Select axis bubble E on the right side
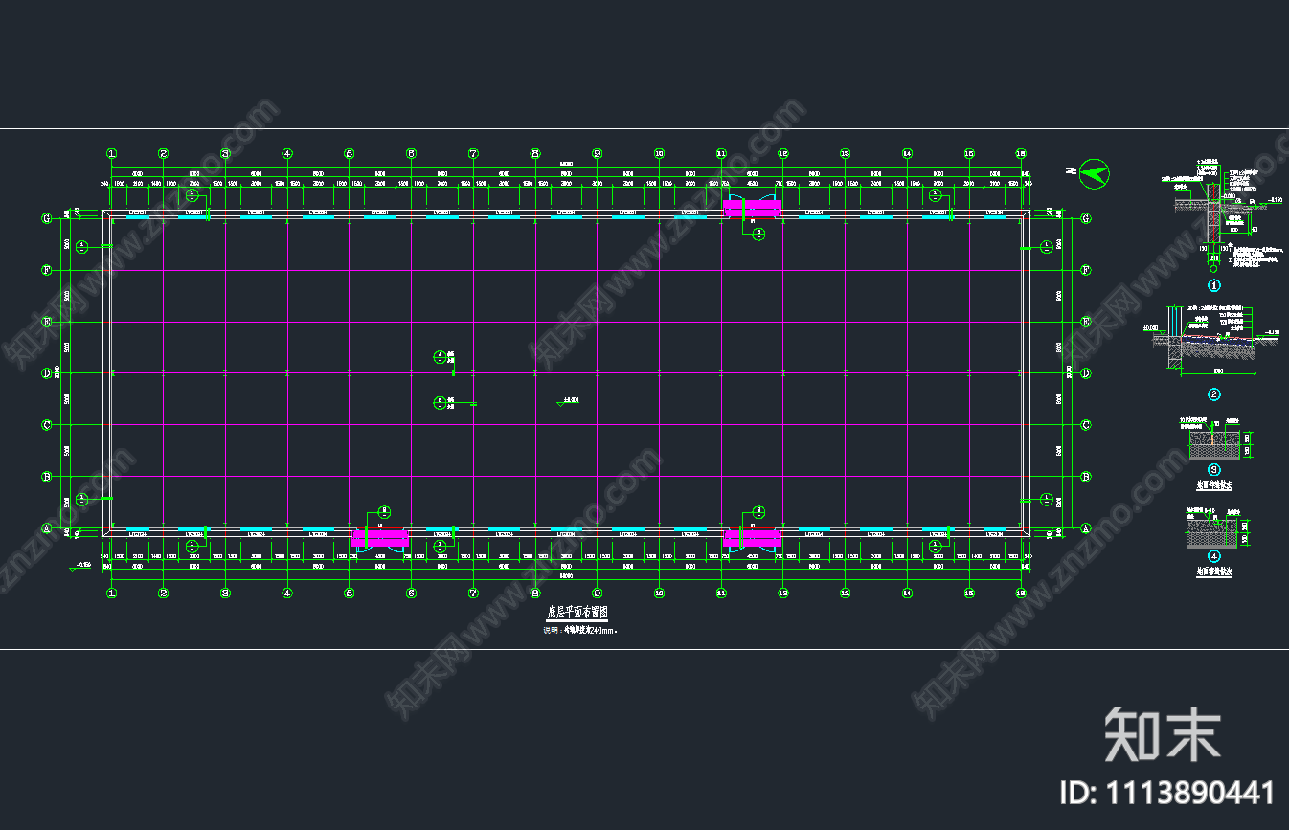1289x830 pixels. point(1086,322)
